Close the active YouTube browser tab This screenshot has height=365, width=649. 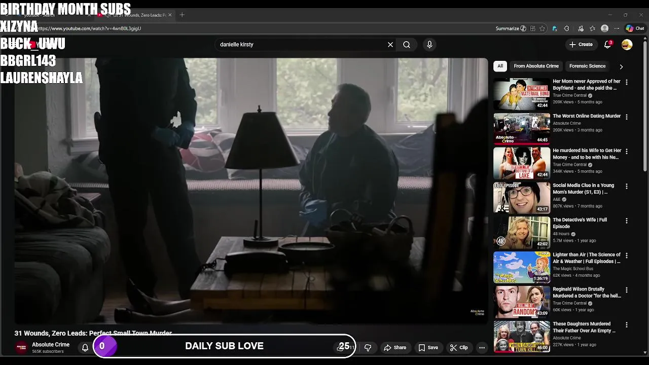170,15
